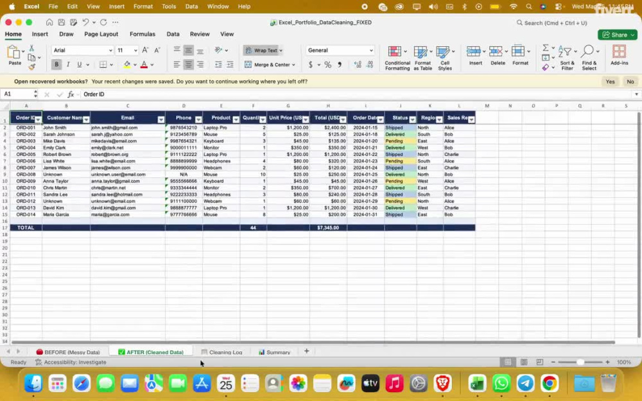Image resolution: width=642 pixels, height=401 pixels.
Task: Open the Order ID column filter dropdown
Action: (38, 119)
